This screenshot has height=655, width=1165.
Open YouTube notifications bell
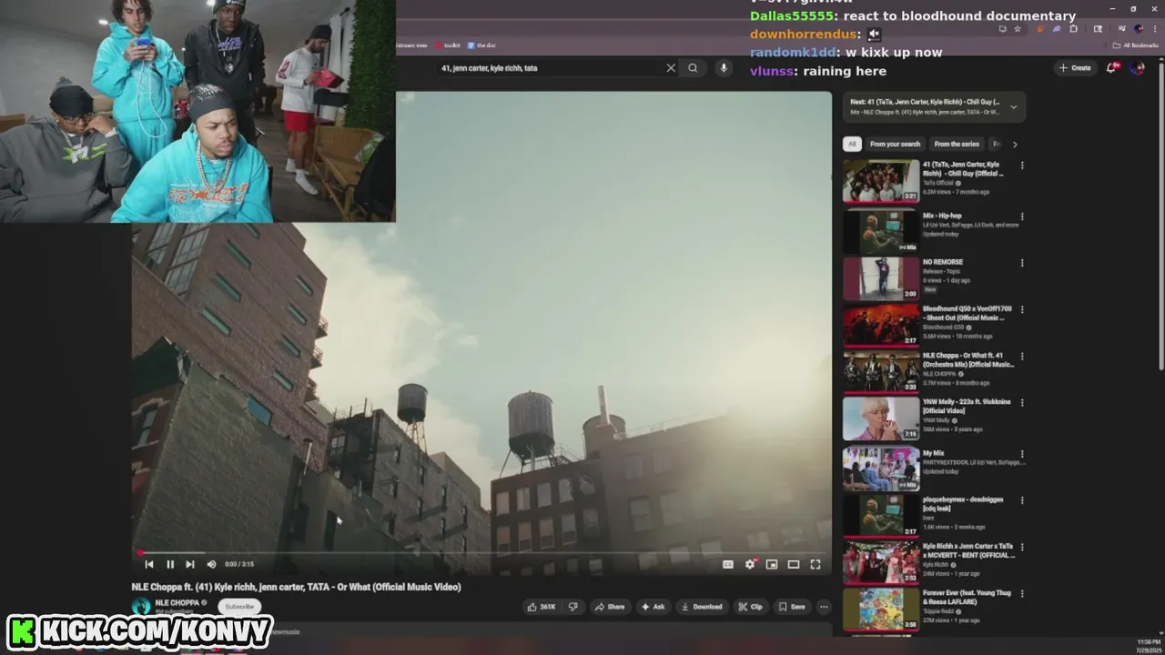click(1112, 68)
